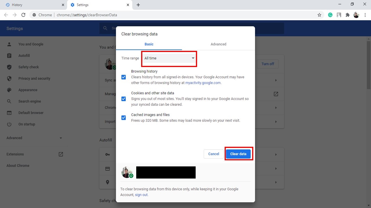Screen dimensions: 371x208
Task: Expand the Chrome name and picture row arrow
Action: click(276, 108)
